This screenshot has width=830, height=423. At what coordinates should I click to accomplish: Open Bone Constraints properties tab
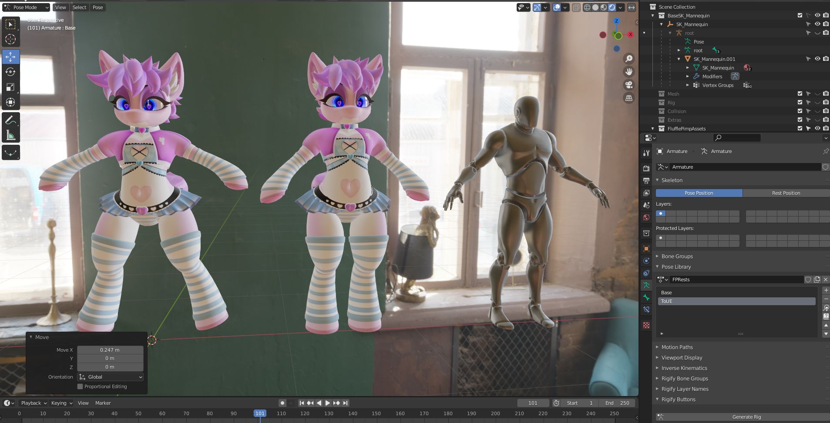point(646,310)
